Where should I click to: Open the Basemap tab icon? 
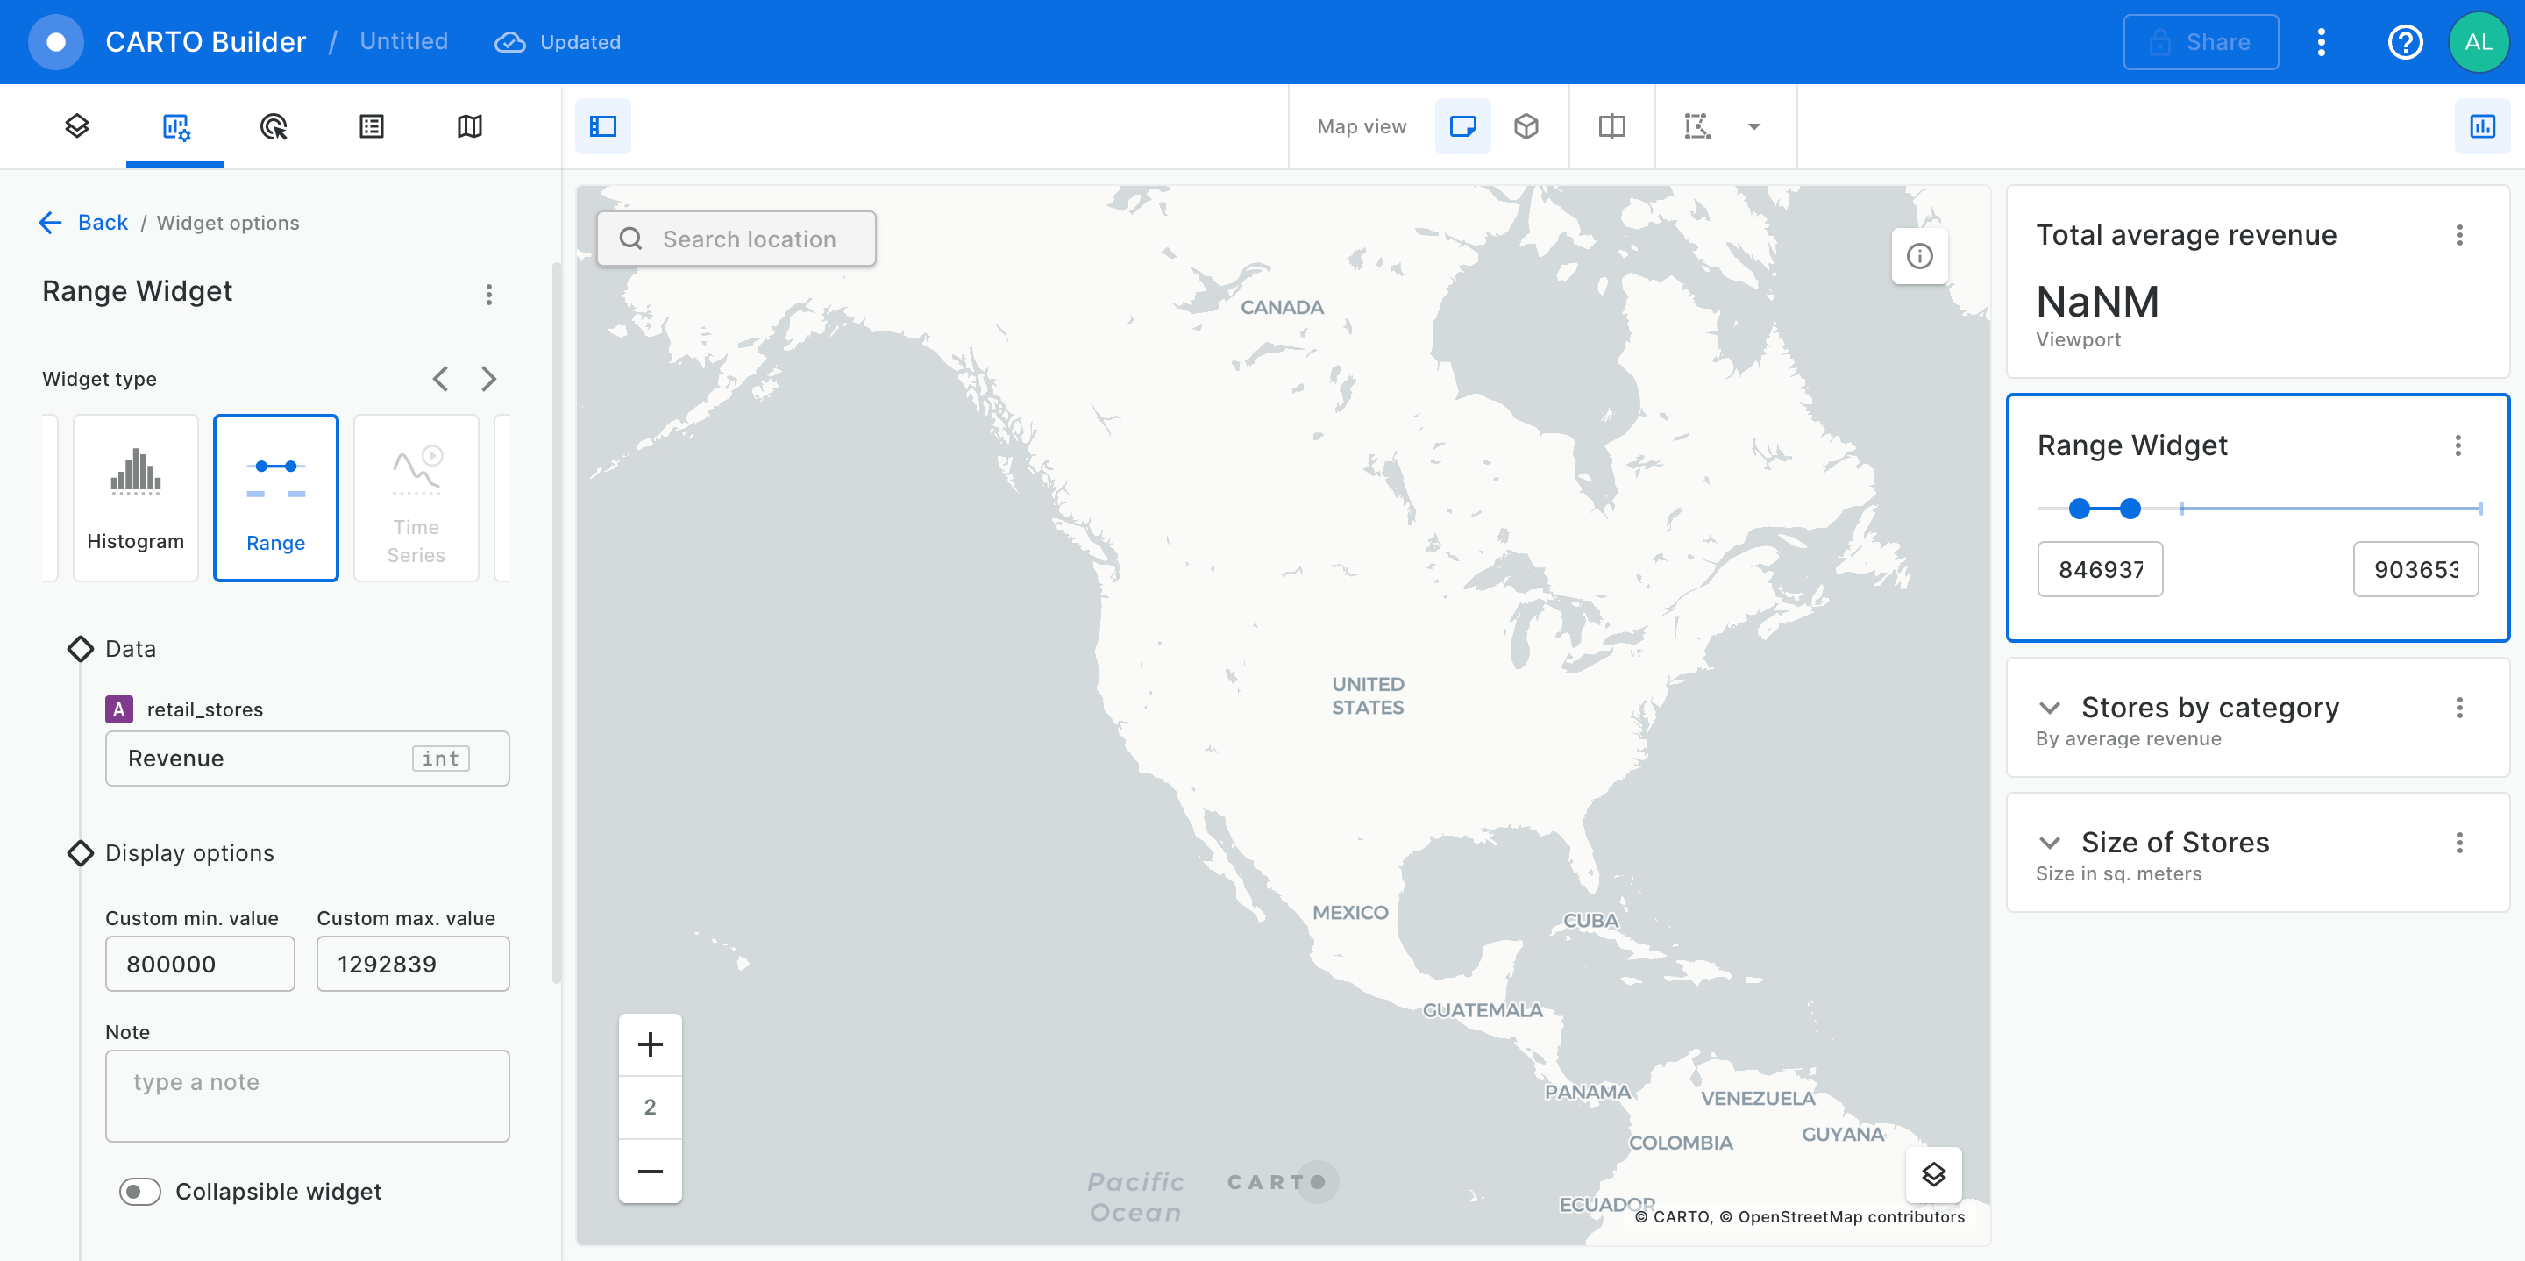(x=470, y=126)
